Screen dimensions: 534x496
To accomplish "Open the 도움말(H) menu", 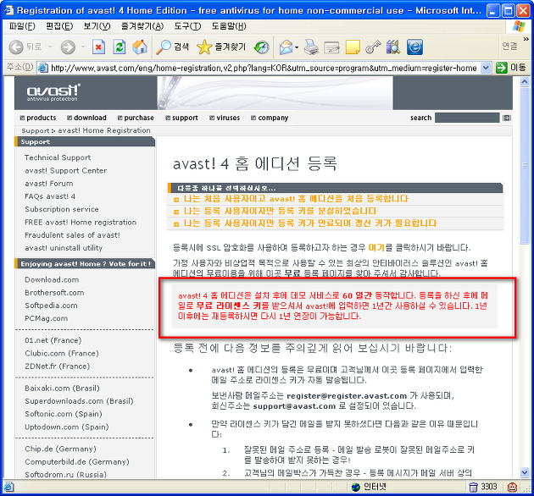I will [229, 26].
